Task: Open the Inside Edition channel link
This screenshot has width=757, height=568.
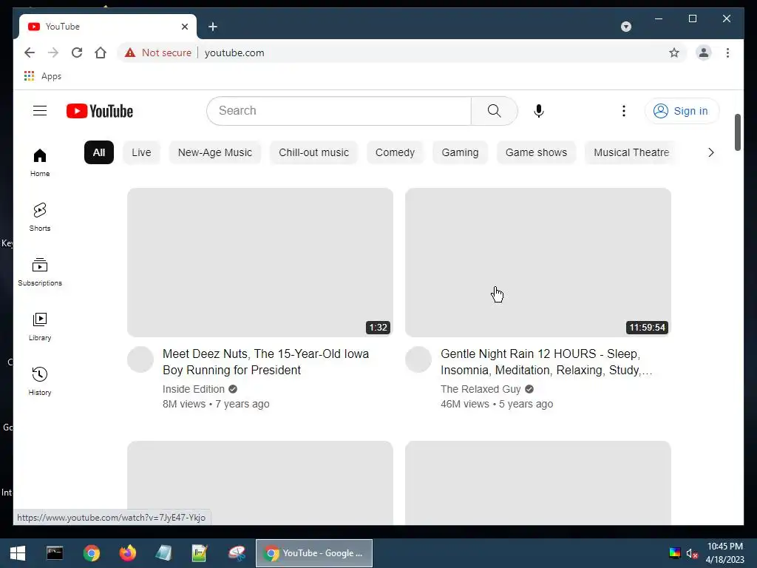Action: pos(194,389)
